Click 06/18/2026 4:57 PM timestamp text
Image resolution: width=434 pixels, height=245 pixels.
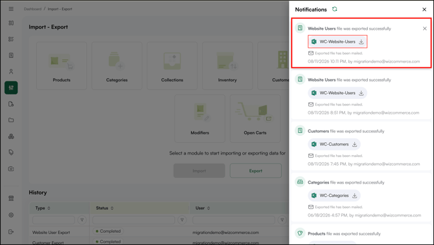pyautogui.click(x=328, y=215)
